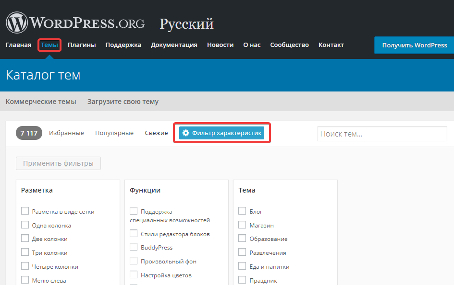Click the Каталог тем page title

[x=43, y=75]
